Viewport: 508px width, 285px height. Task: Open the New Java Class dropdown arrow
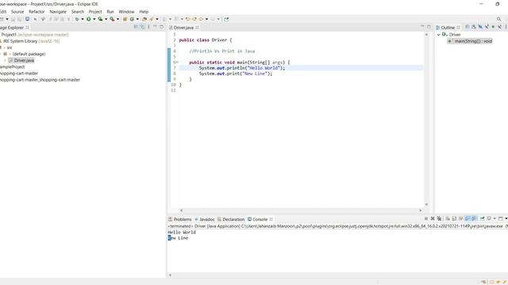tap(137, 19)
